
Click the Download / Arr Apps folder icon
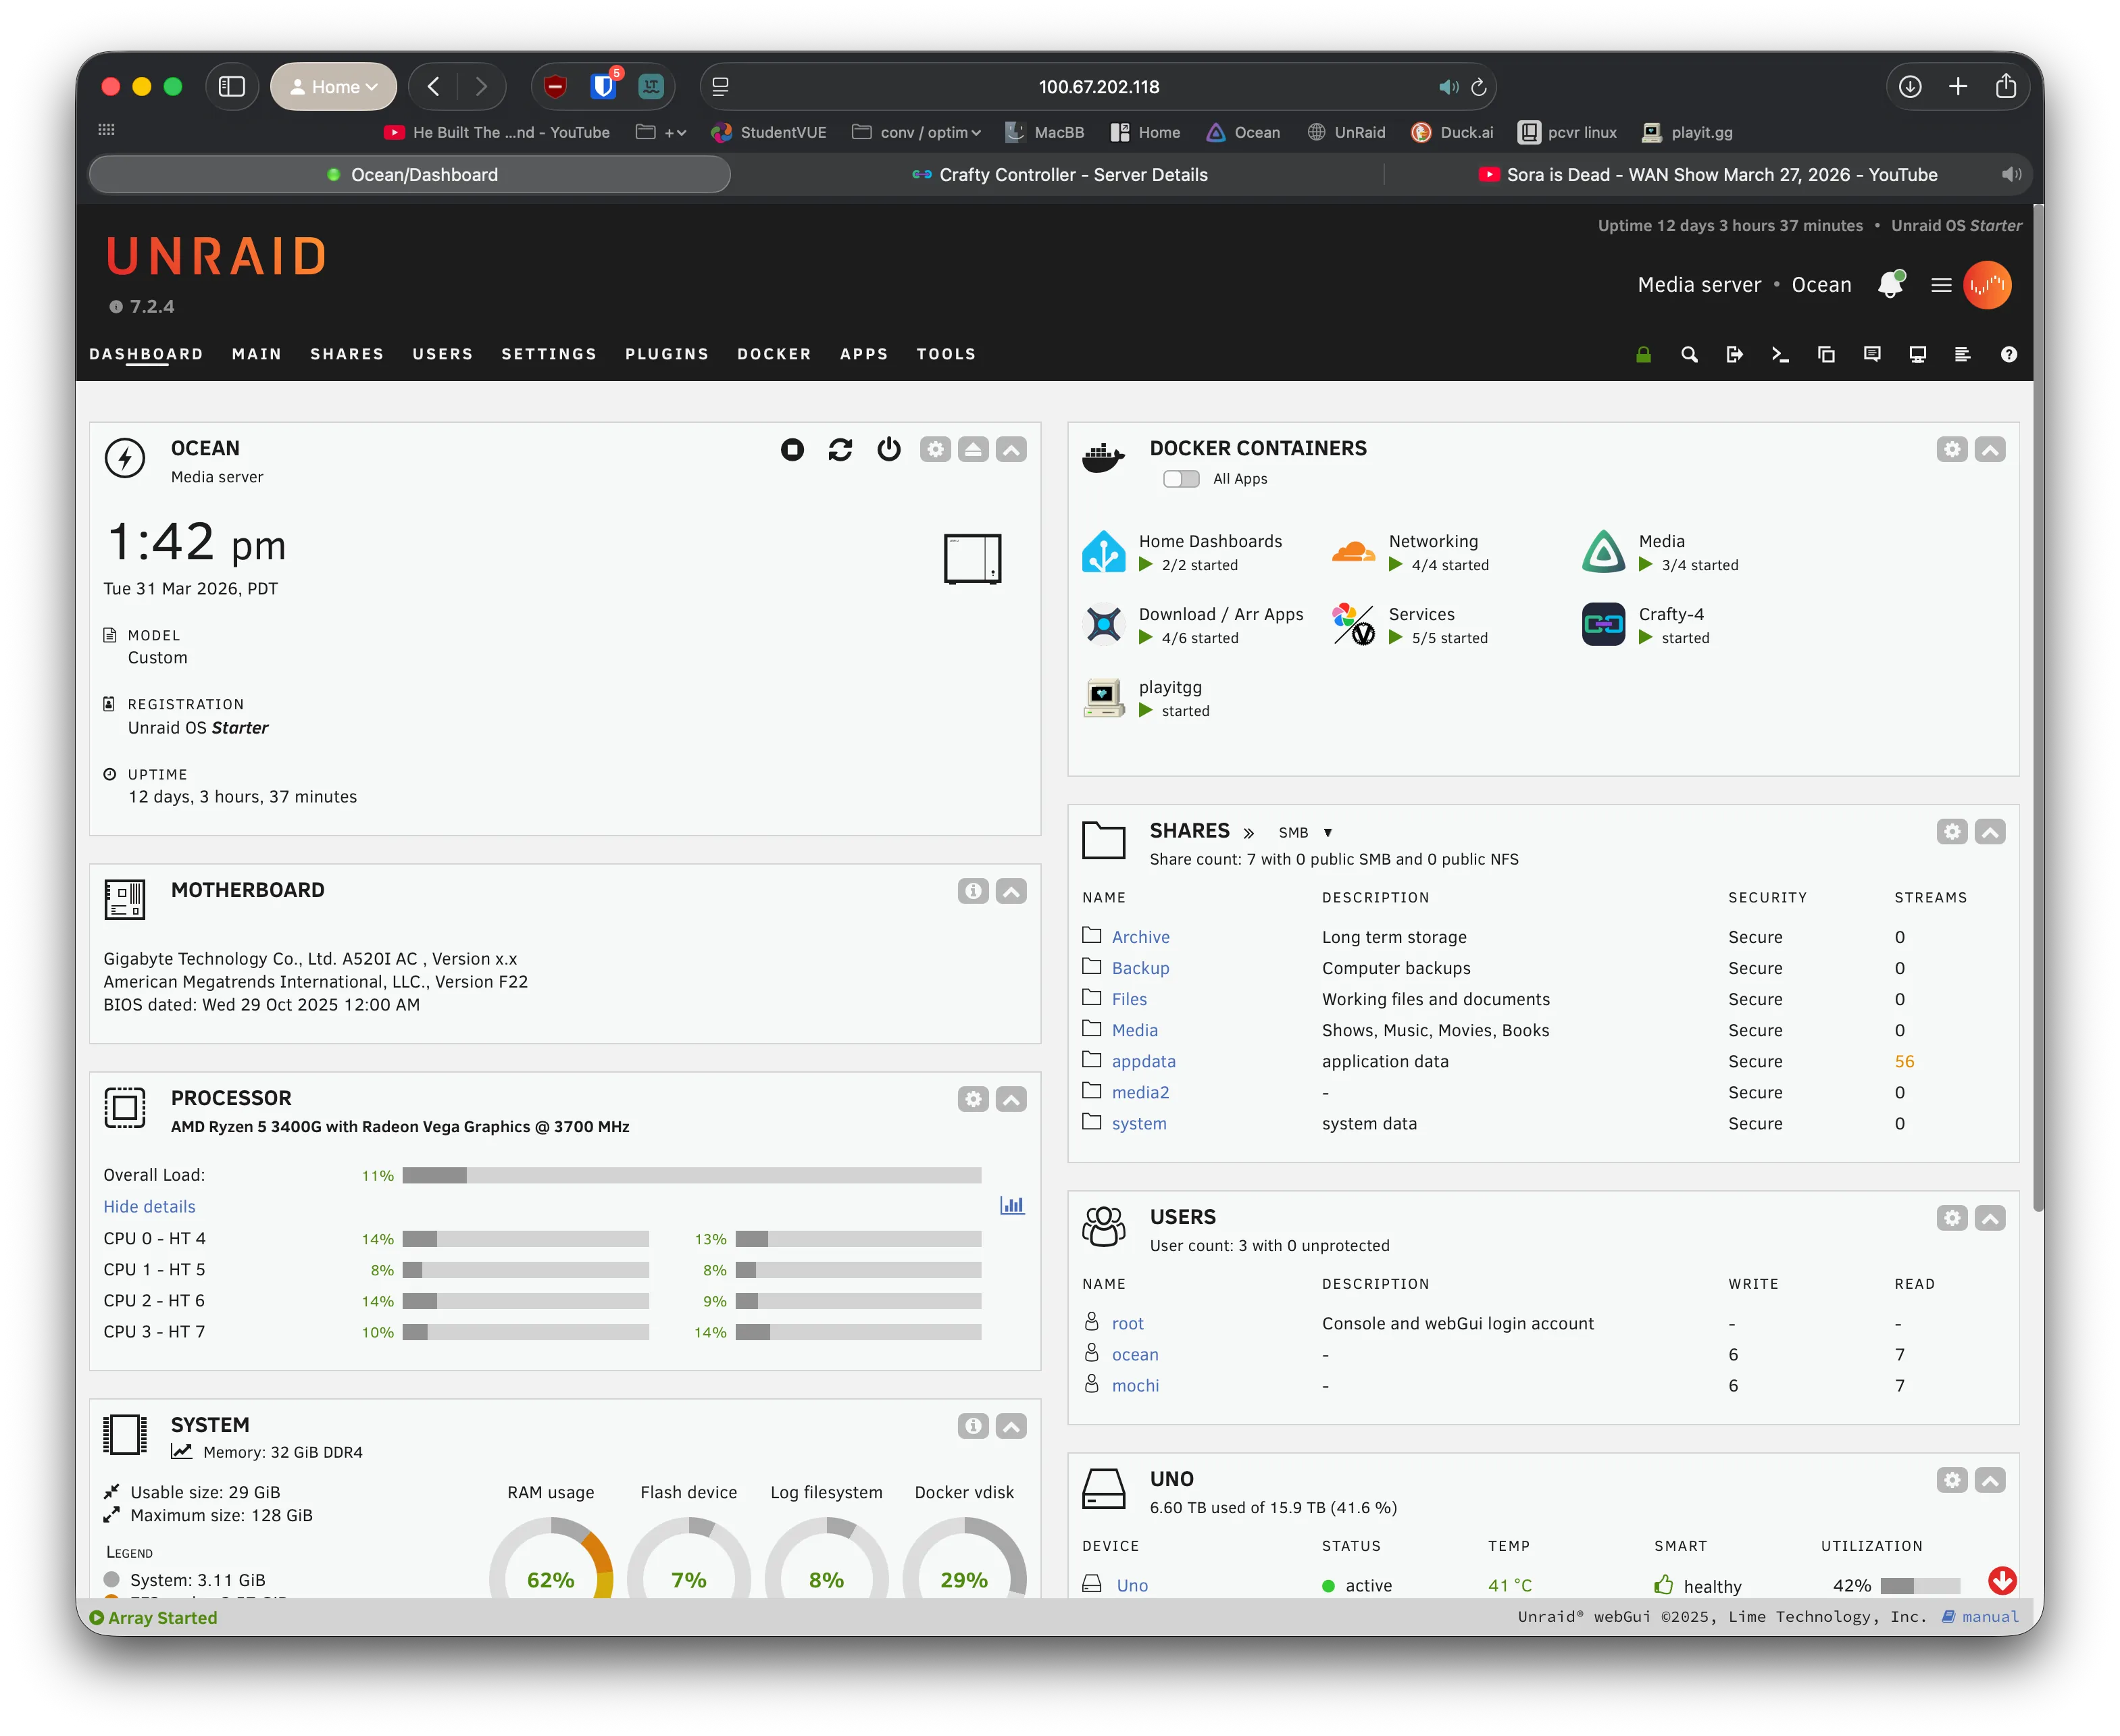[1103, 625]
